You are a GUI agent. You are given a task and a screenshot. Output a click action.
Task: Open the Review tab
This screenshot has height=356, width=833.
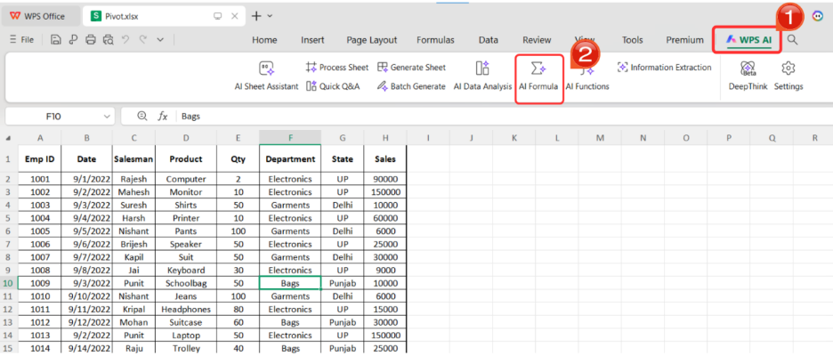(x=538, y=40)
